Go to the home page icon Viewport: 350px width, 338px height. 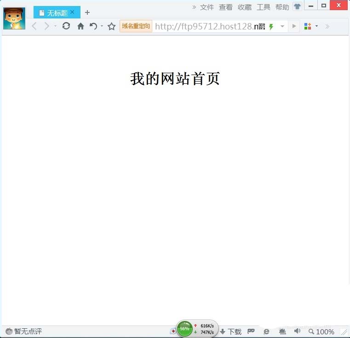pyautogui.click(x=80, y=26)
